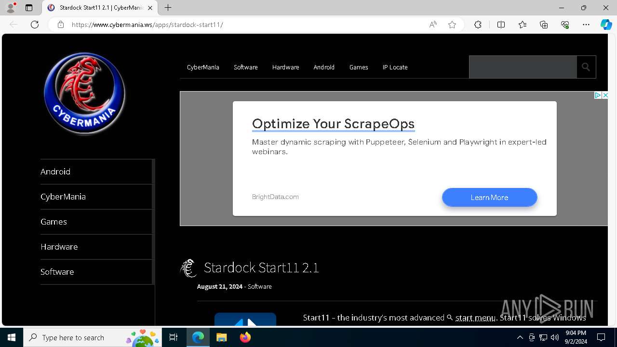The height and width of the screenshot is (347, 617).
Task: Open File Explorer from the taskbar
Action: 221,337
